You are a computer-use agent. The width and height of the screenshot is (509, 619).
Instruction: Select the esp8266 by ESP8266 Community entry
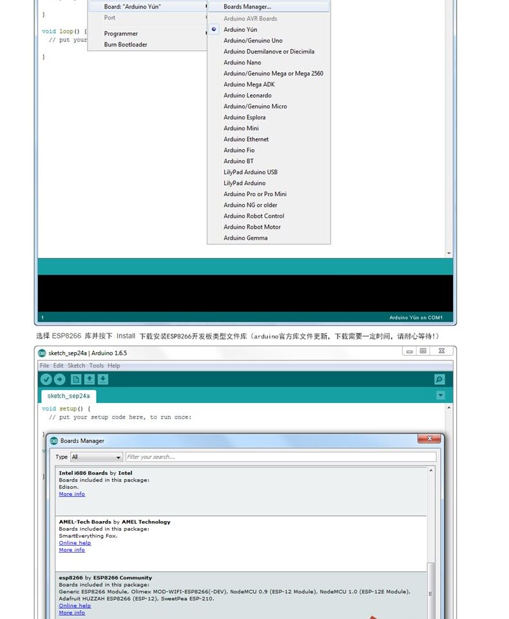241,595
